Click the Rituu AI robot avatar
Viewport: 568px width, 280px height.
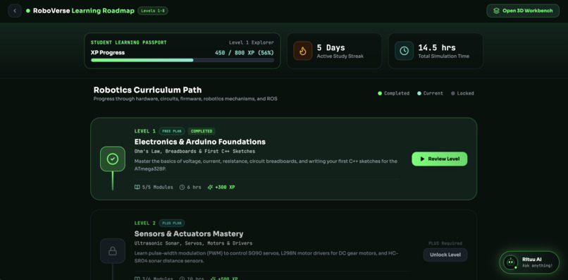511,262
